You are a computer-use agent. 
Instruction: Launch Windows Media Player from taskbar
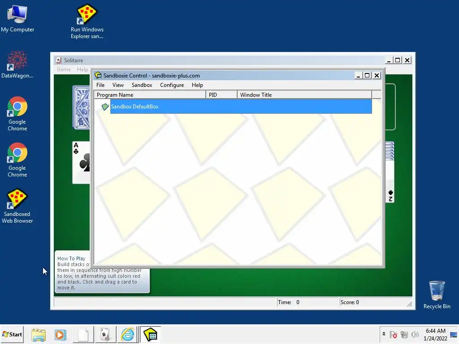click(x=61, y=335)
